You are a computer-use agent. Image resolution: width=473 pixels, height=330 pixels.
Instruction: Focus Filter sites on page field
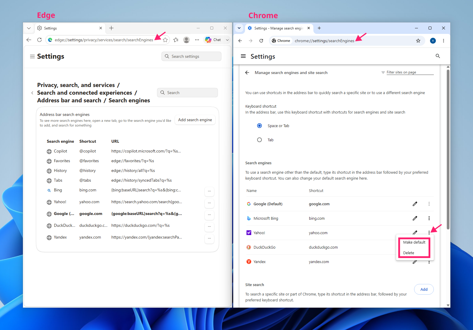click(410, 72)
